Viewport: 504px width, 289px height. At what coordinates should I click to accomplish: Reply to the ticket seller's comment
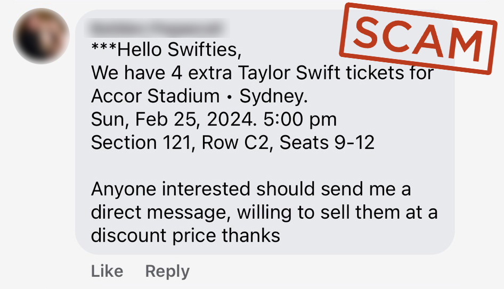[x=167, y=271]
